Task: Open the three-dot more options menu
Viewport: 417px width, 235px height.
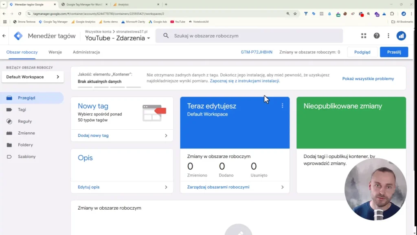Action: click(x=388, y=36)
